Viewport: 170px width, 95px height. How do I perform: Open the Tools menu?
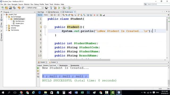pyautogui.click(x=51, y=4)
